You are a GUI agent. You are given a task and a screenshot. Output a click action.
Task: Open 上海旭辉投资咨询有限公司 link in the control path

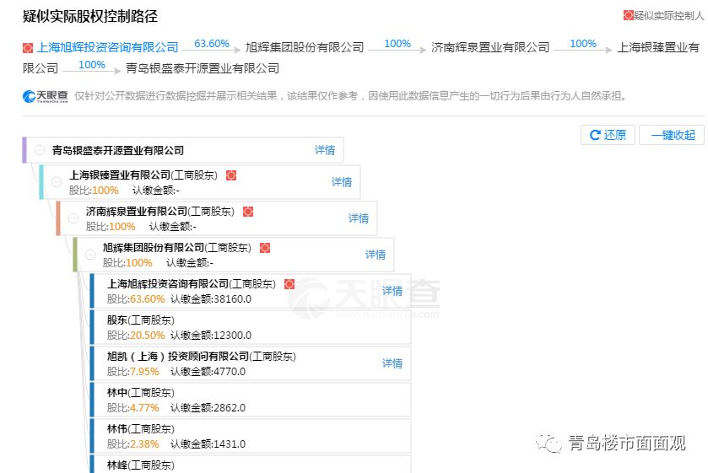point(108,48)
